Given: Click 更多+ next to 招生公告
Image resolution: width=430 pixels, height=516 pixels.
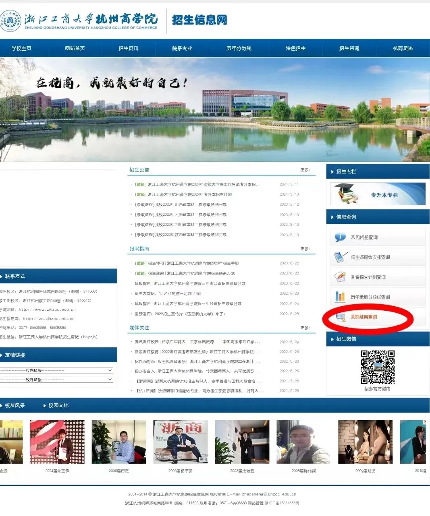Looking at the screenshot, I should 305,170.
